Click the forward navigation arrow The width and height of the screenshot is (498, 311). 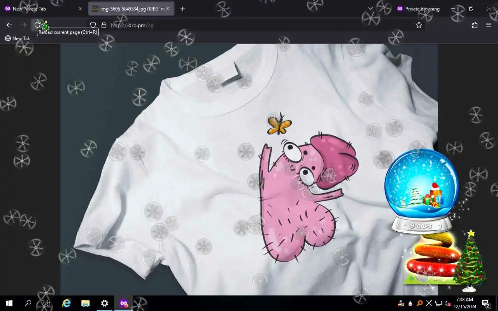[23, 25]
